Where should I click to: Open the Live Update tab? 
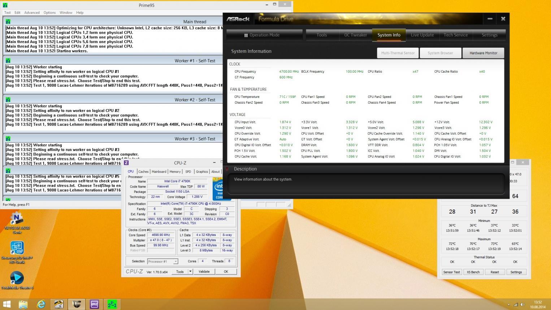[422, 35]
